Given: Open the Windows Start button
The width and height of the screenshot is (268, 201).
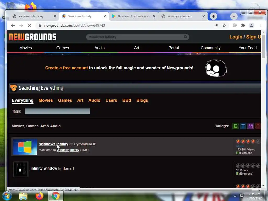Looking at the screenshot, I should point(7,196).
